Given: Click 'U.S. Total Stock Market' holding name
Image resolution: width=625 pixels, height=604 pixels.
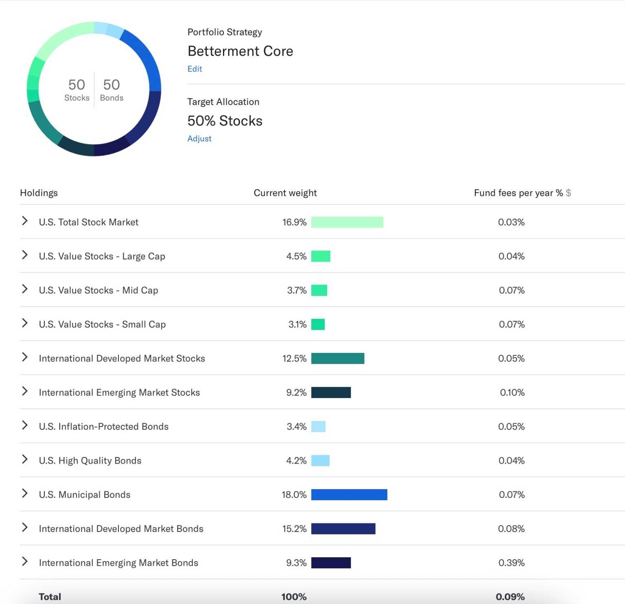Looking at the screenshot, I should [88, 222].
